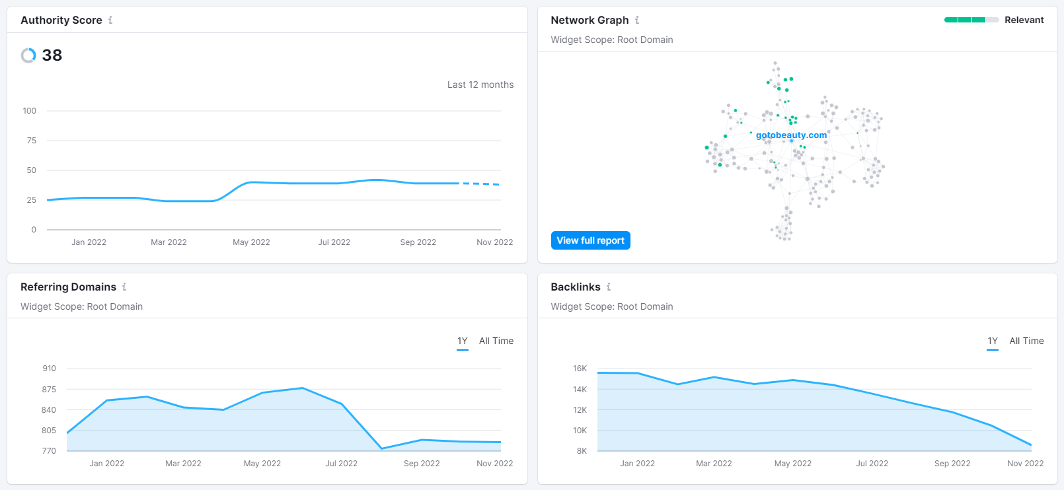Select All Time tab in Backlinks widget
Screen dimensions: 1064x490
click(1026, 341)
